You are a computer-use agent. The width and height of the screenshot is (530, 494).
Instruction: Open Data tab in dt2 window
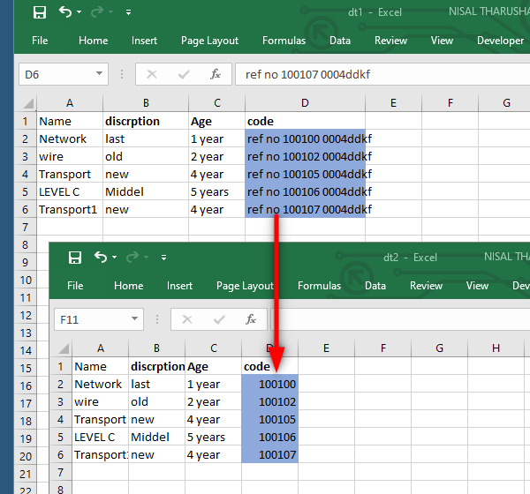[x=375, y=286]
